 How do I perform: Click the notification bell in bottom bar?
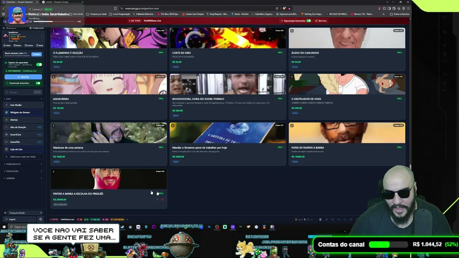[296, 220]
